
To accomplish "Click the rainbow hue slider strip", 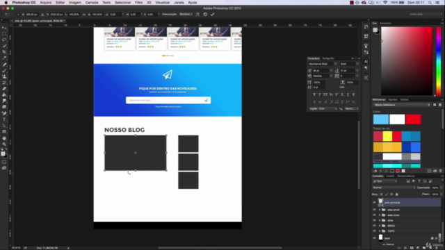I will click(x=439, y=61).
